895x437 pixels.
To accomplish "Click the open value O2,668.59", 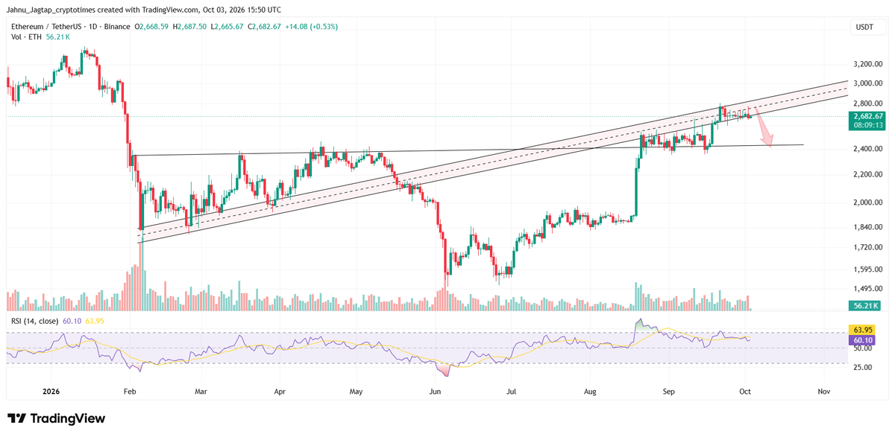I will coord(153,27).
